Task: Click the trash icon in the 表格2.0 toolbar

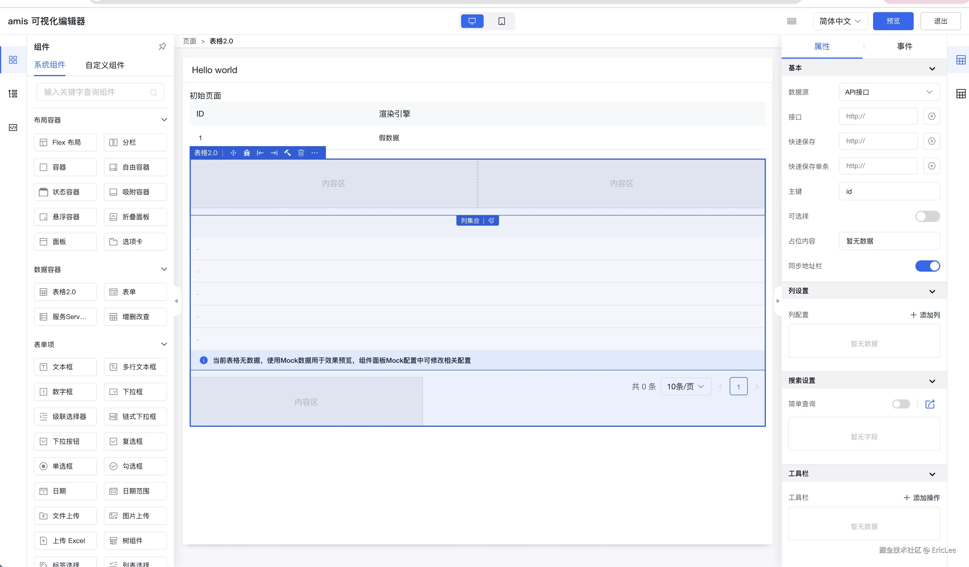Action: pyautogui.click(x=301, y=153)
